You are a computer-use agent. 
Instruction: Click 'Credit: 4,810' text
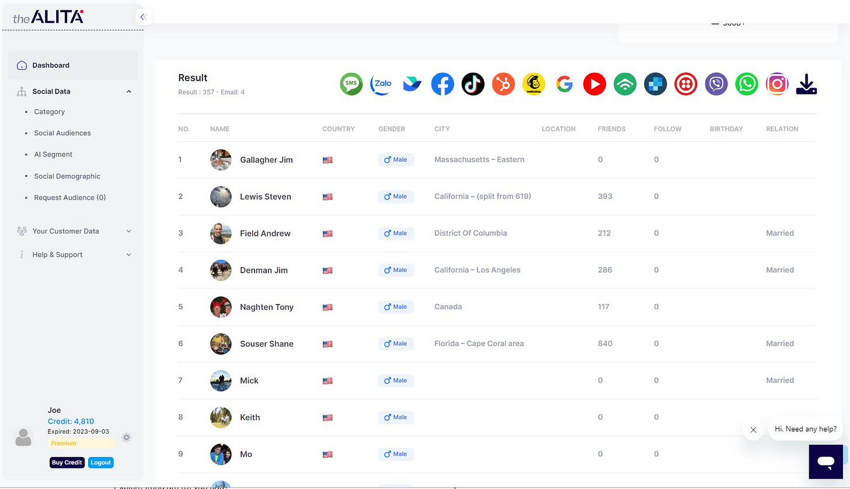click(71, 421)
